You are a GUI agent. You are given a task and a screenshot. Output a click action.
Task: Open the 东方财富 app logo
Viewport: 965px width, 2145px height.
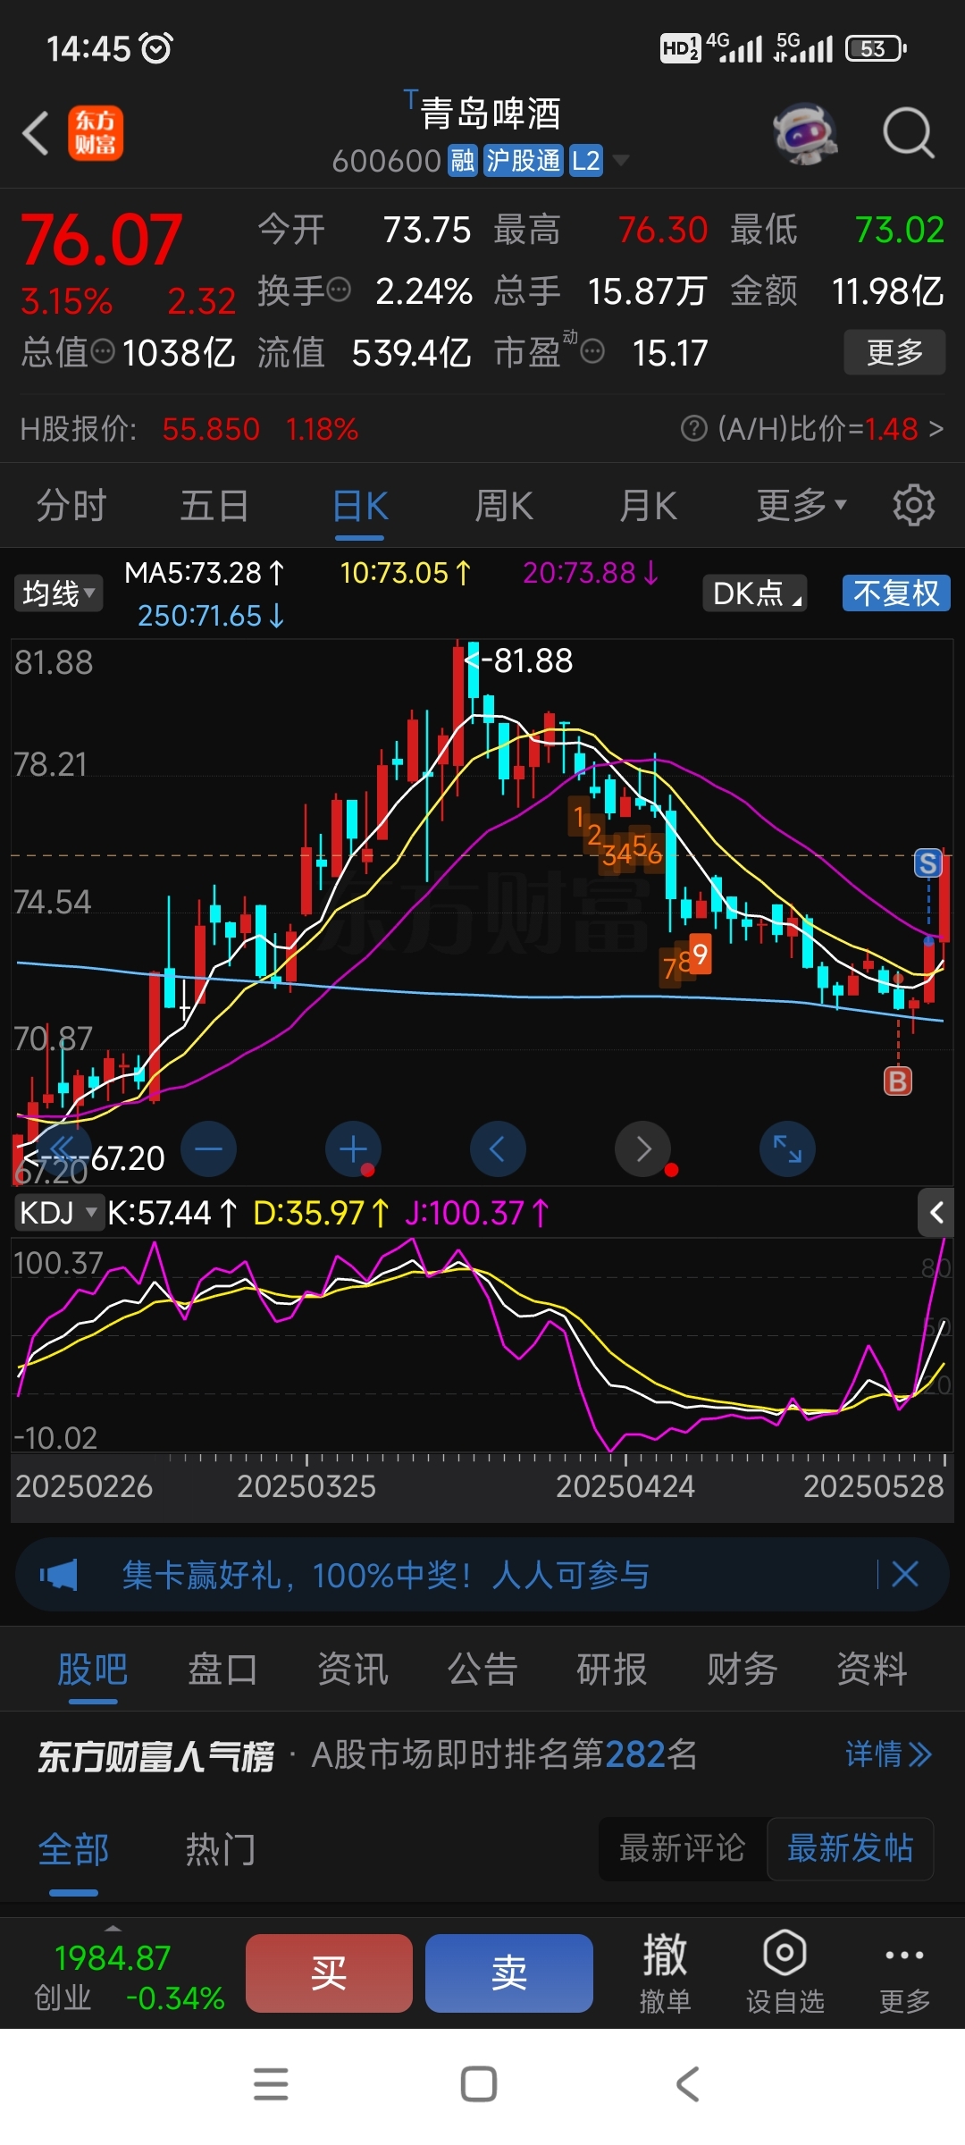click(x=96, y=133)
